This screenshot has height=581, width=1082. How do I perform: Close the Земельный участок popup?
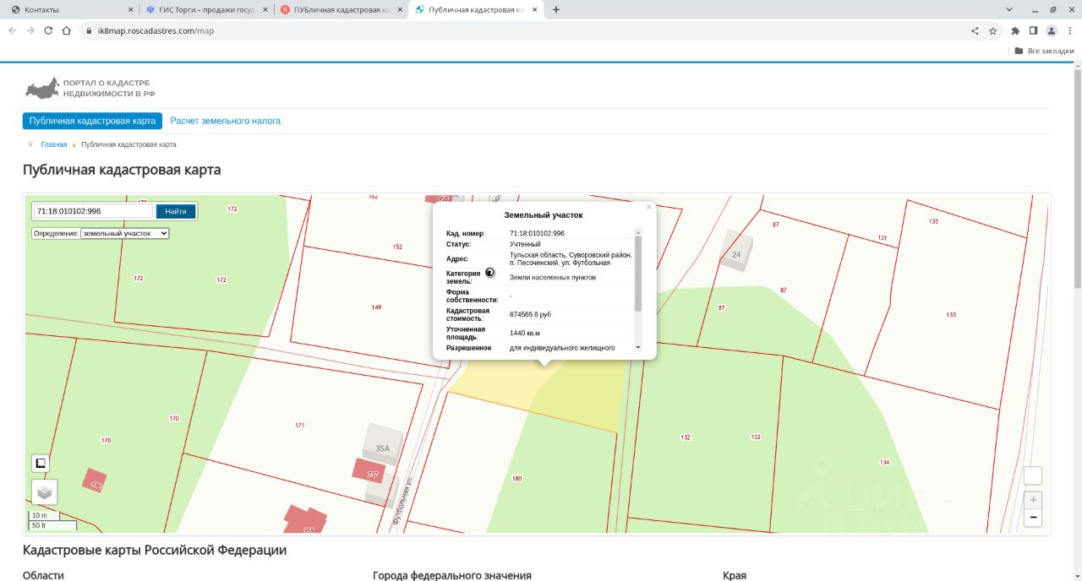[649, 206]
